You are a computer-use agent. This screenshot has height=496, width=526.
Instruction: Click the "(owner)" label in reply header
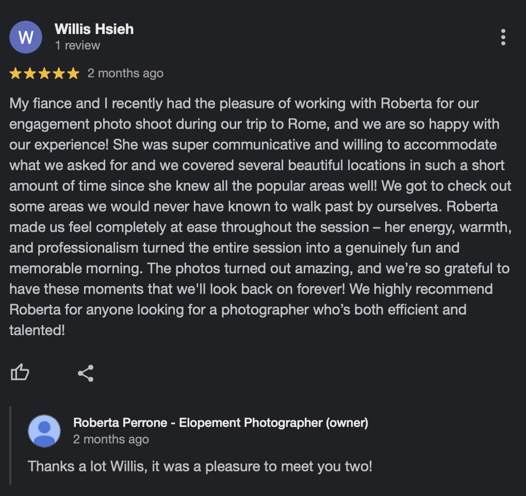point(347,423)
